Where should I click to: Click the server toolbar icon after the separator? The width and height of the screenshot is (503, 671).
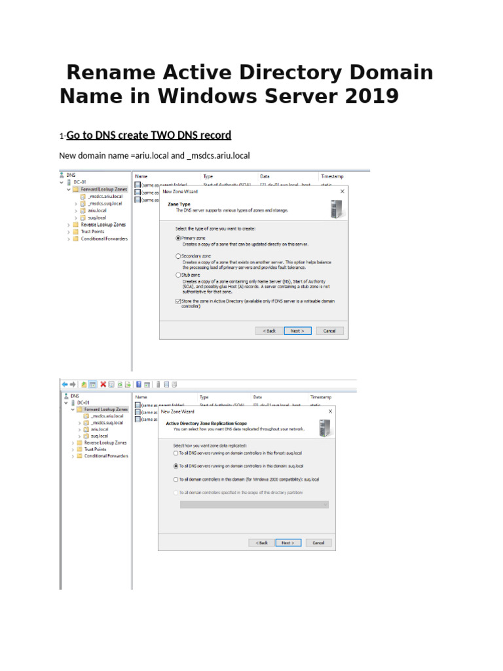[158, 384]
